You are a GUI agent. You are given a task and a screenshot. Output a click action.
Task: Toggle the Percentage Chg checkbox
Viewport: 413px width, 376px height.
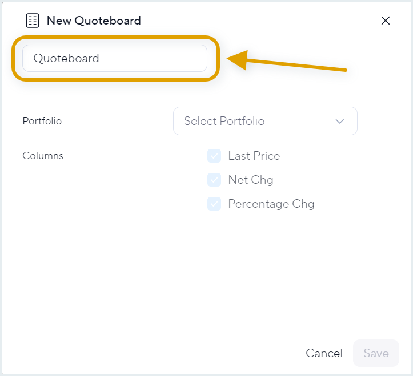[214, 204]
